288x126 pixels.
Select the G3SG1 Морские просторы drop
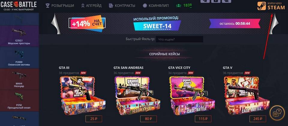19,36
